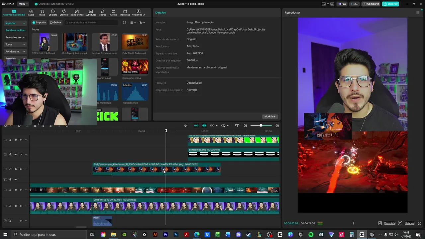Click the Importar button in media panel
This screenshot has width=425, height=239.
[x=39, y=23]
